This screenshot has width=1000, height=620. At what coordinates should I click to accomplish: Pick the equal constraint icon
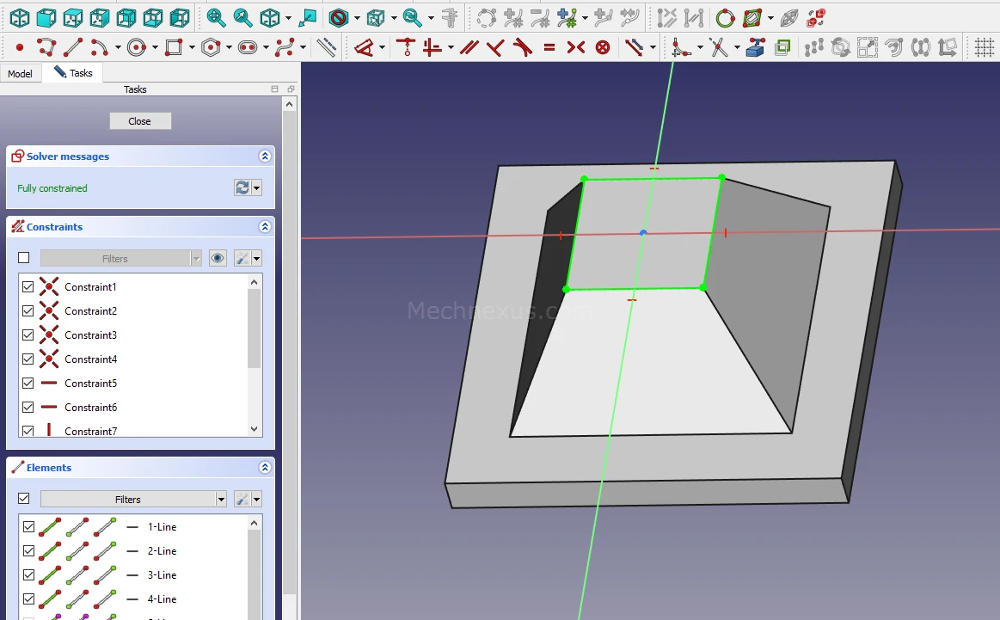pyautogui.click(x=549, y=47)
